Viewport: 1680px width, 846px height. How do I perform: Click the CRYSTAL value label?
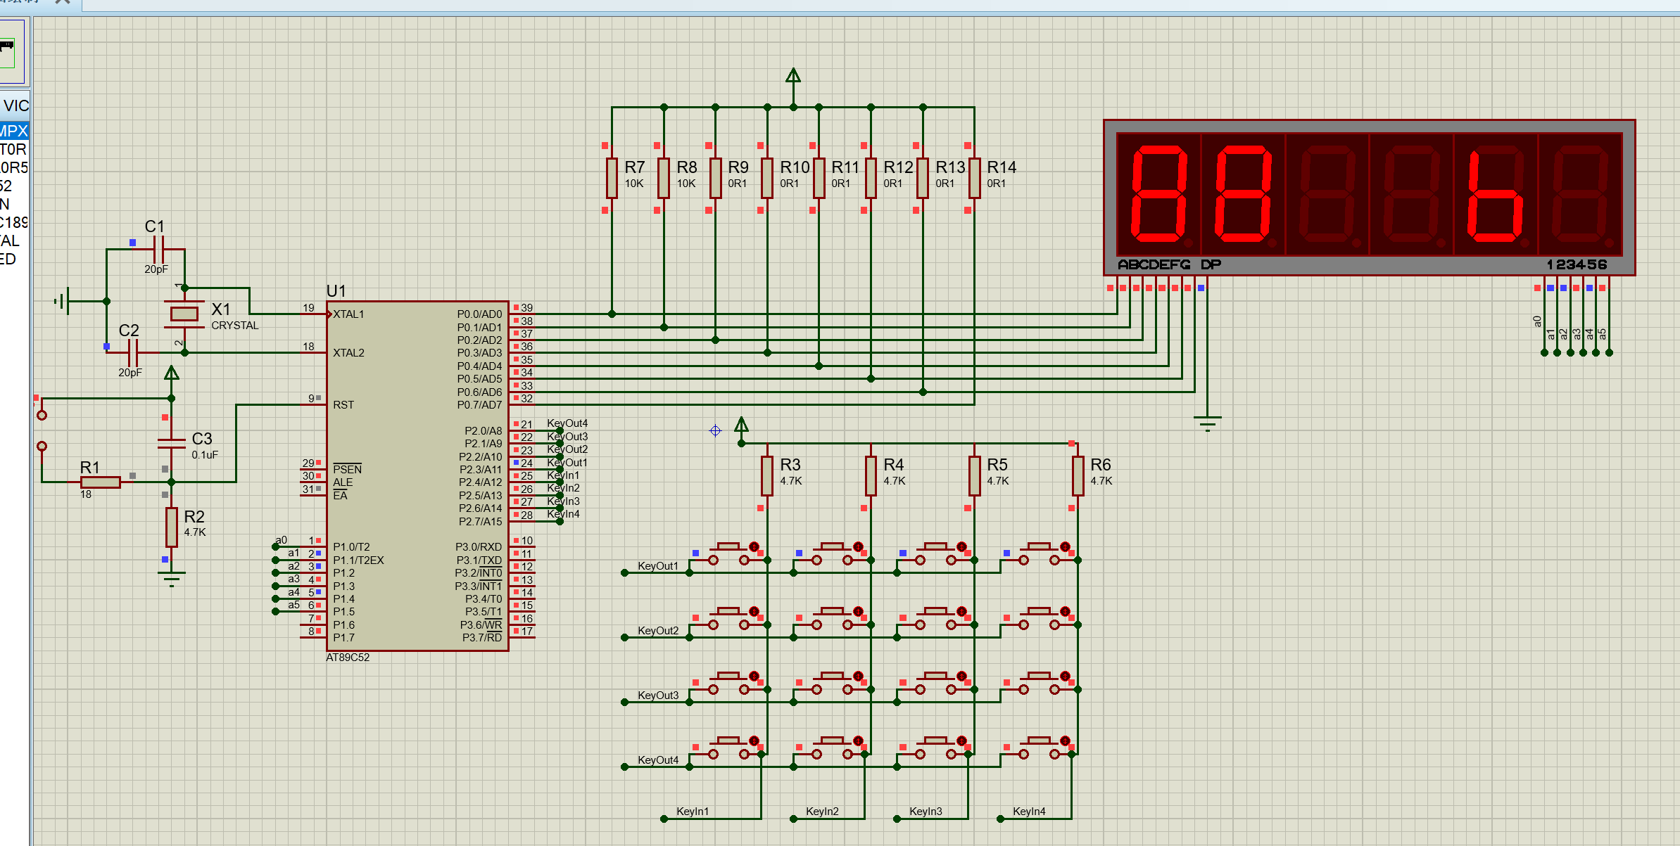coord(235,326)
